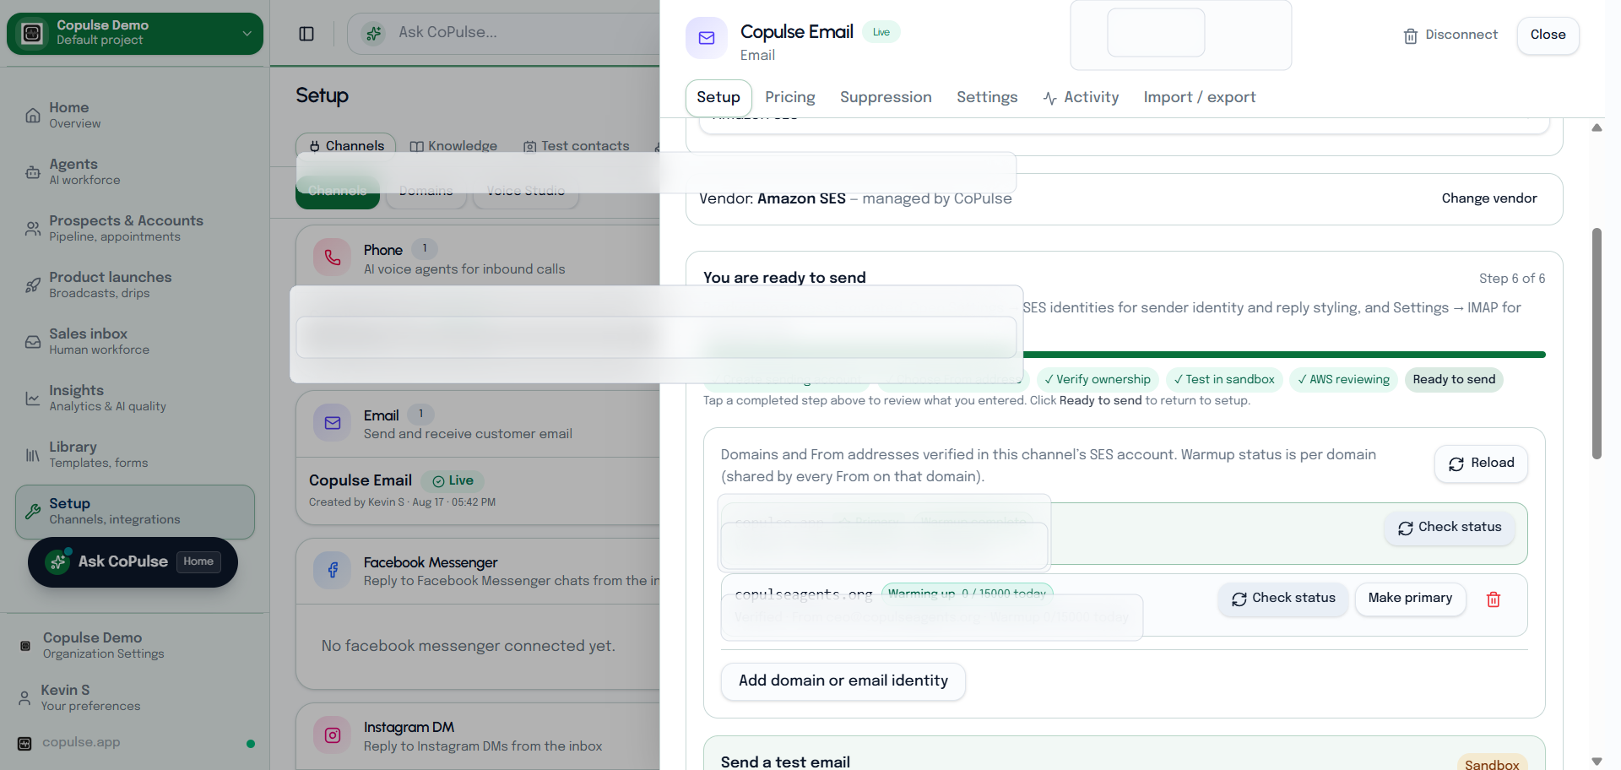Select the Test contacts tab
1621x770 pixels.
coord(577,146)
